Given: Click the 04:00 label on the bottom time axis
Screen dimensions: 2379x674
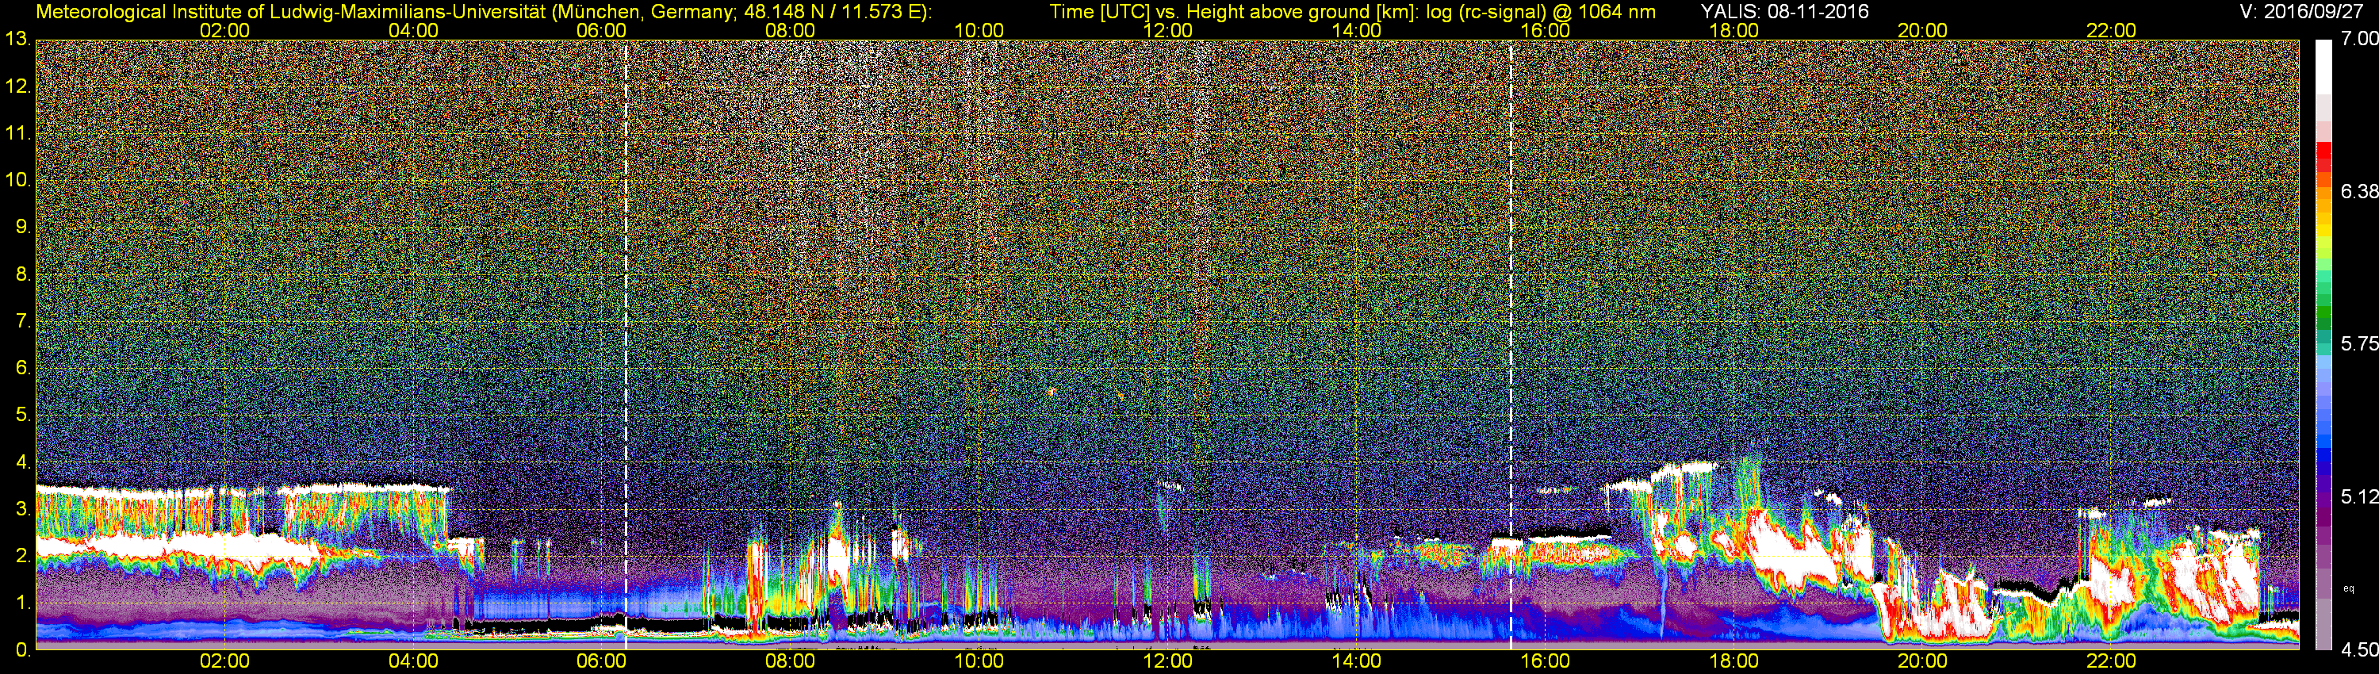Looking at the screenshot, I should click(413, 661).
